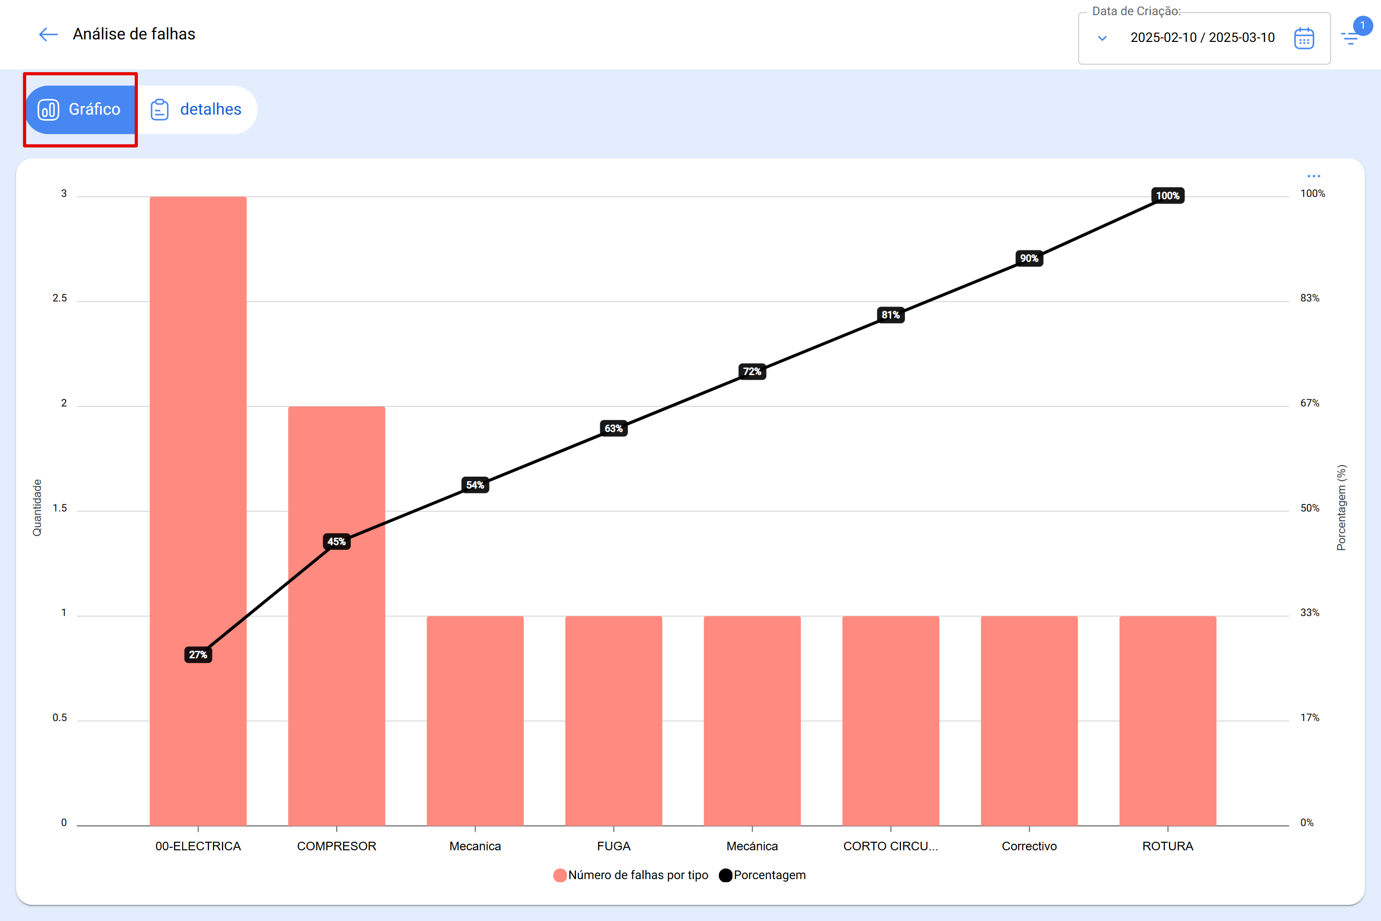Click the FUGA bar in chart

click(614, 720)
